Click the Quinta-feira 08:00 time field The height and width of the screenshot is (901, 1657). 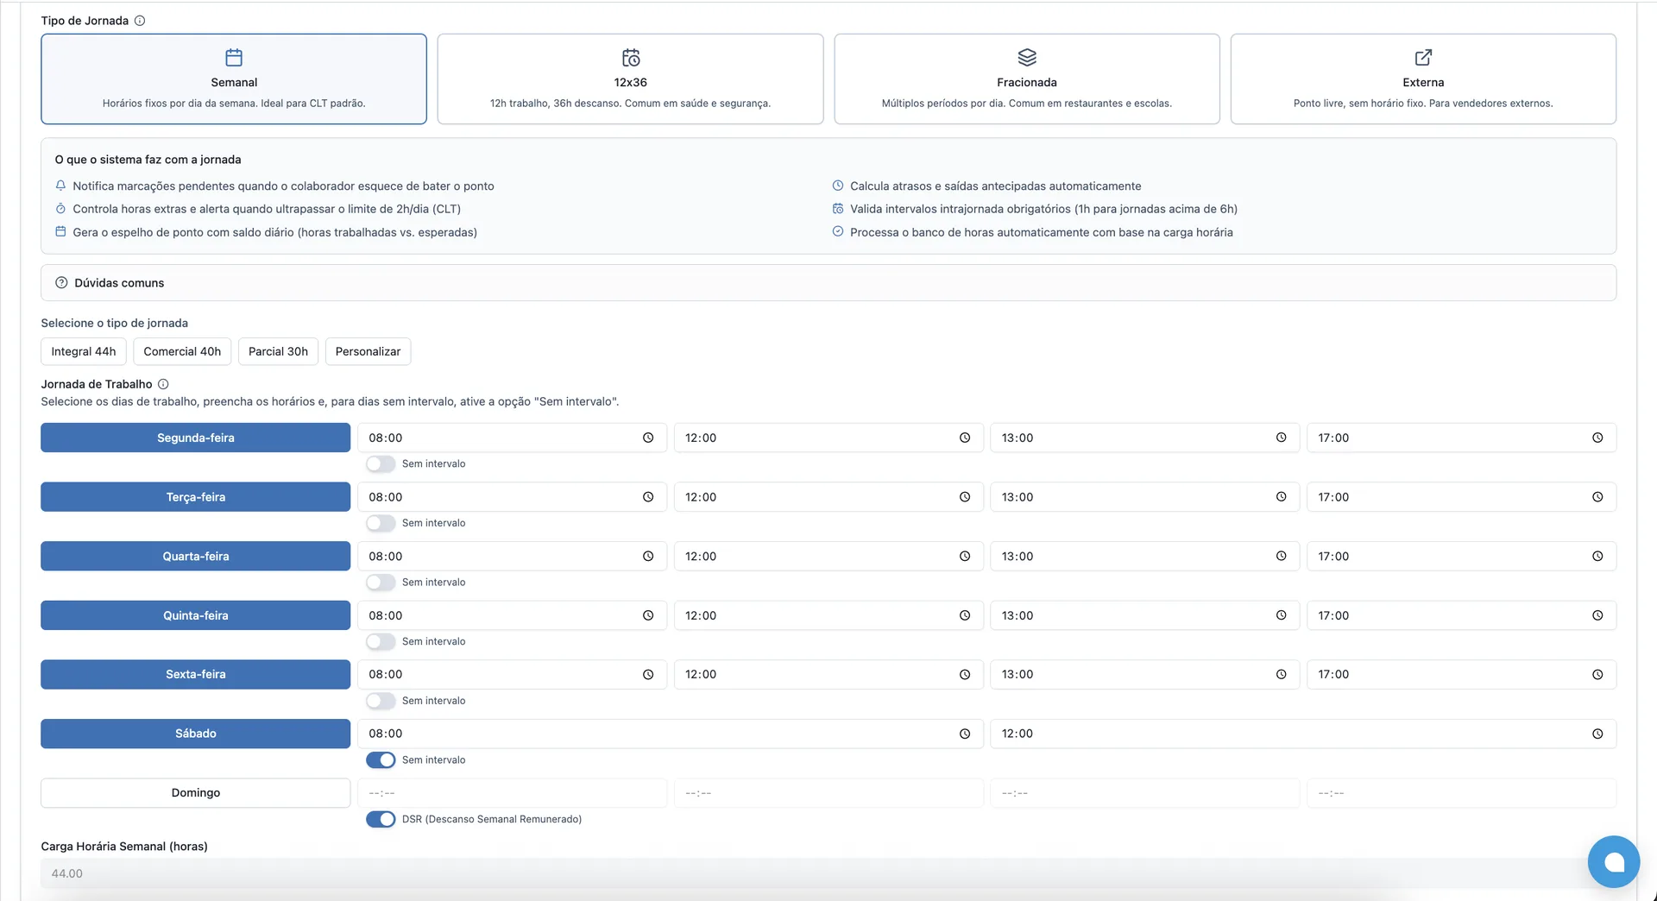[501, 615]
